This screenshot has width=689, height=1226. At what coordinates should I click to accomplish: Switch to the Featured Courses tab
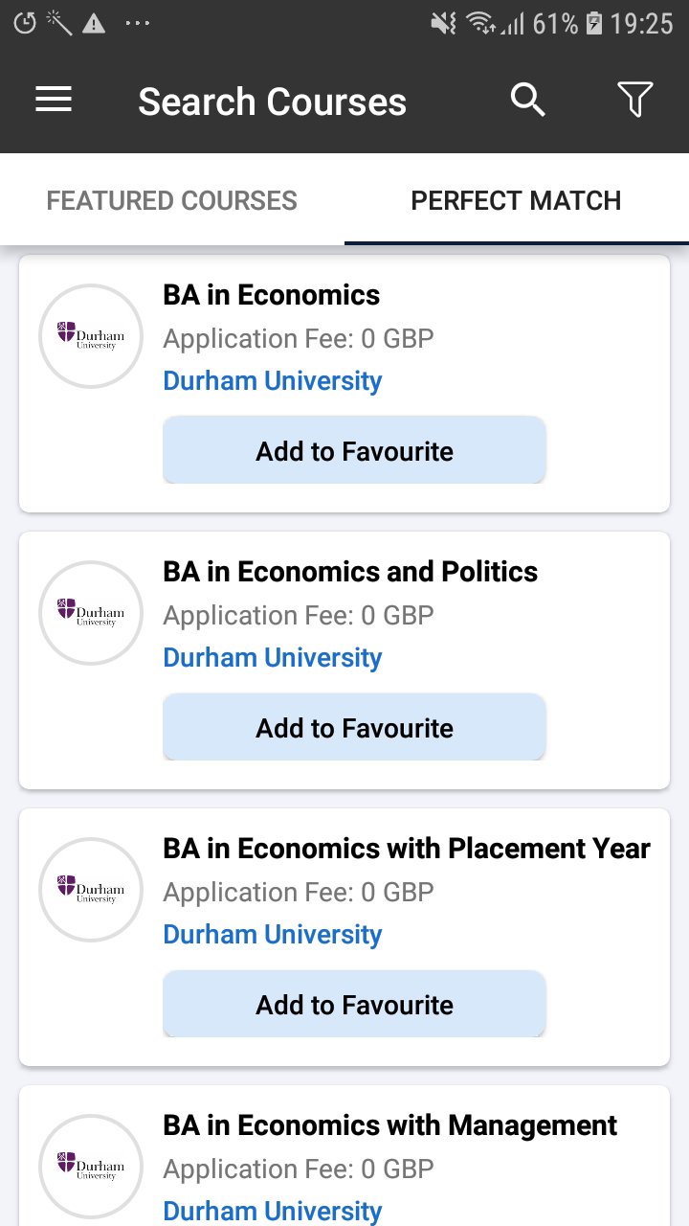172,200
